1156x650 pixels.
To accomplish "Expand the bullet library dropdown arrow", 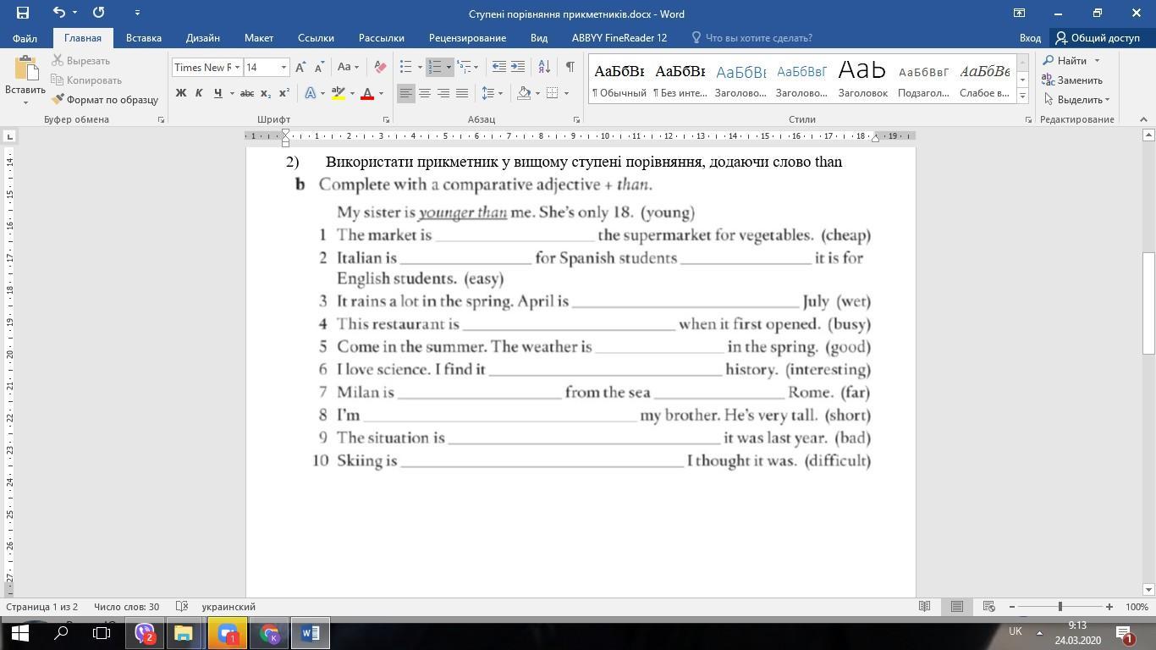I will click(420, 68).
